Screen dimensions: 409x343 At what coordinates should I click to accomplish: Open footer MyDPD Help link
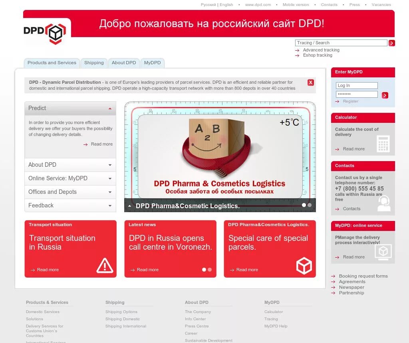click(276, 326)
